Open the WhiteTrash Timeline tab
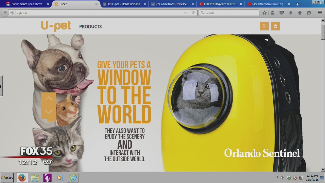This screenshot has width=325, height=183. tap(172, 4)
